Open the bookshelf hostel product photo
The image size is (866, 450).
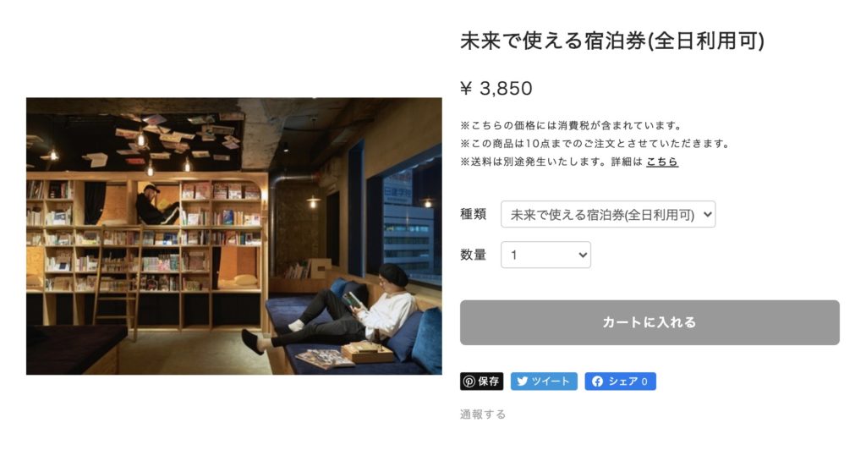234,236
